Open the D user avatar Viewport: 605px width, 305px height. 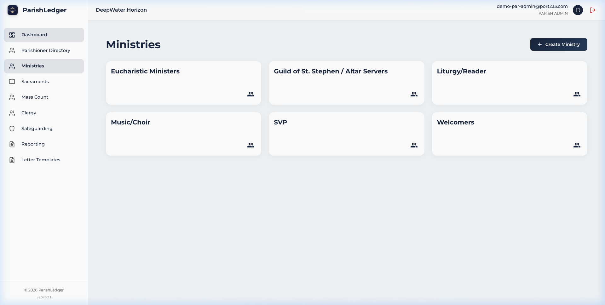[x=578, y=10]
